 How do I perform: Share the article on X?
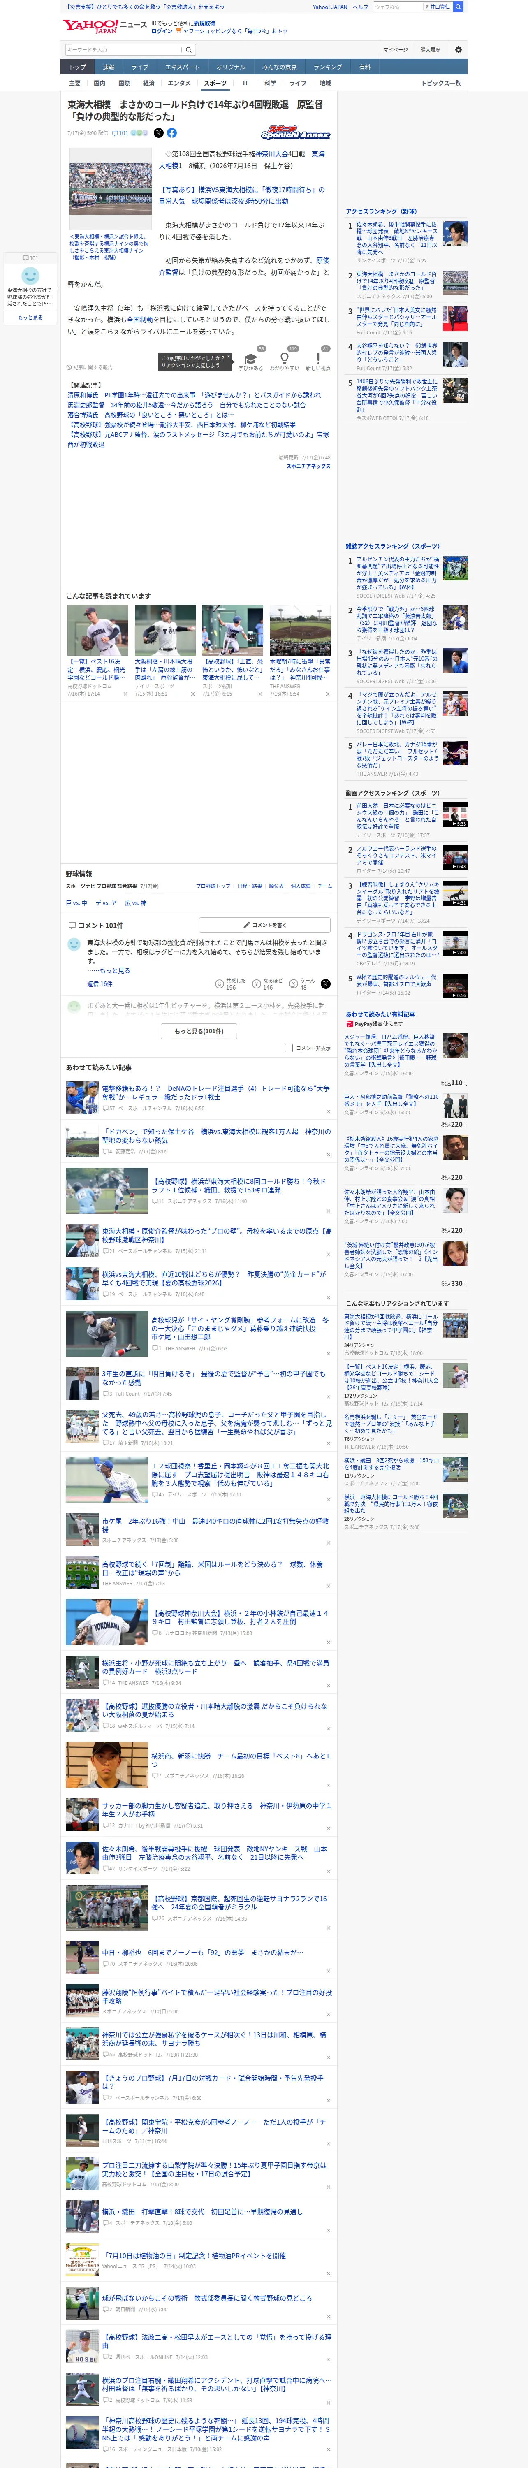(x=159, y=133)
